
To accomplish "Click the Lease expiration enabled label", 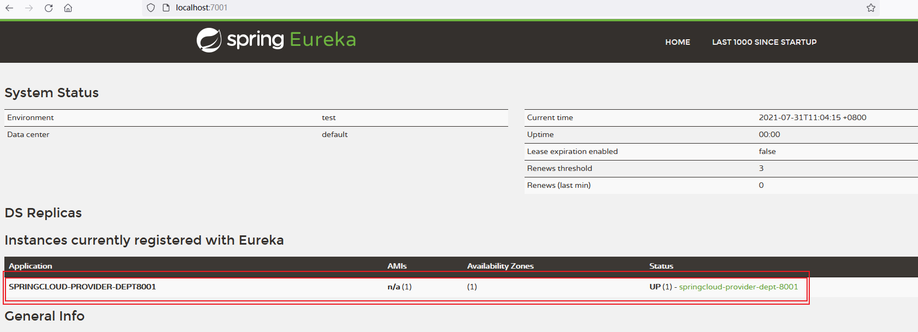I will click(x=573, y=151).
